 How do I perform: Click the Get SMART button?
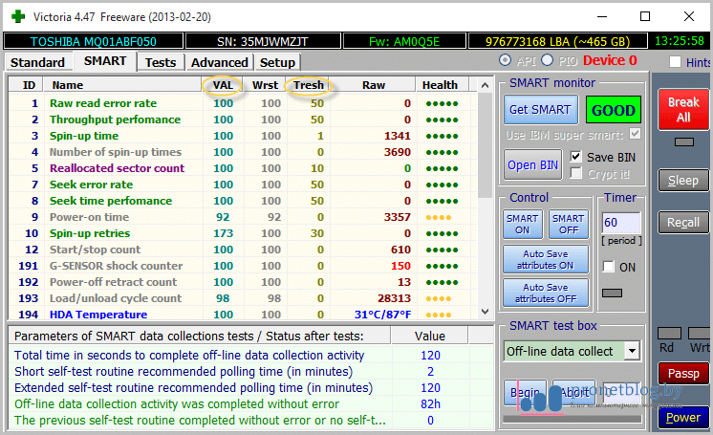tap(540, 110)
